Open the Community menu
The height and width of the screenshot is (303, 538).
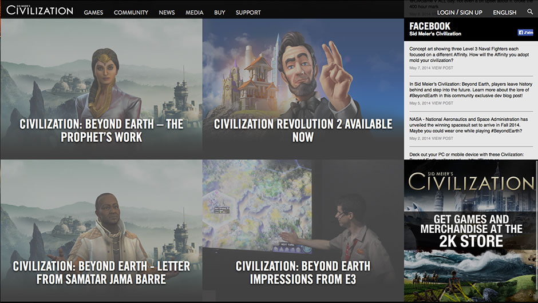[x=131, y=13]
